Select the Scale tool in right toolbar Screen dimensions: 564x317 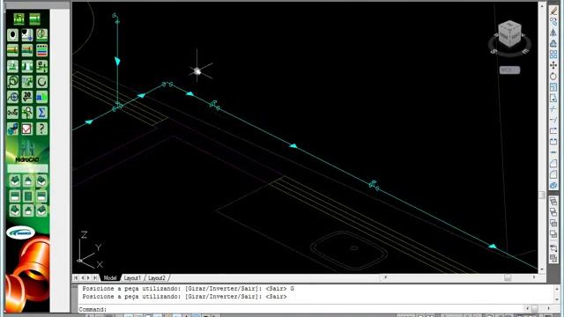coord(553,87)
